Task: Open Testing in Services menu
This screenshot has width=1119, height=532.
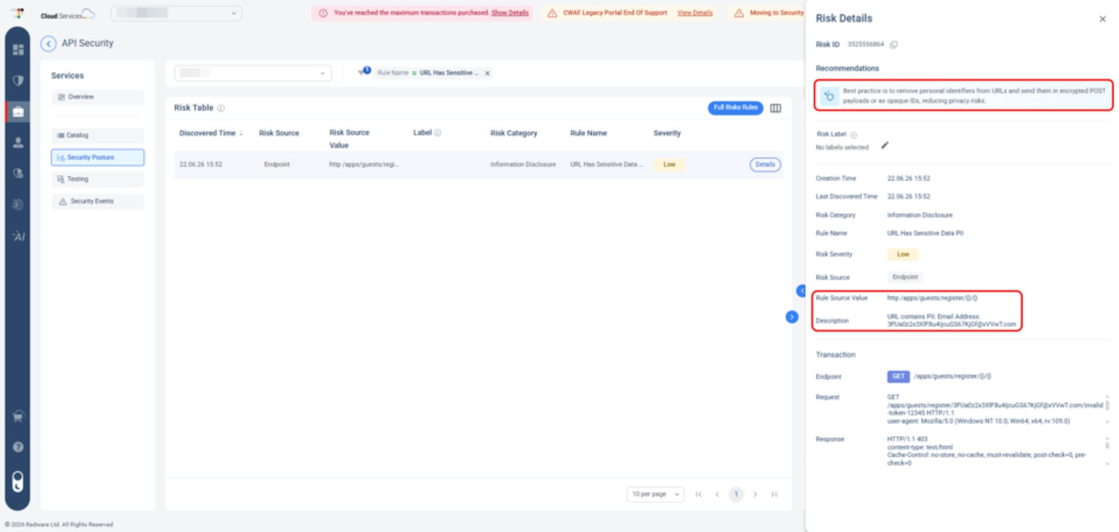Action: tap(97, 179)
